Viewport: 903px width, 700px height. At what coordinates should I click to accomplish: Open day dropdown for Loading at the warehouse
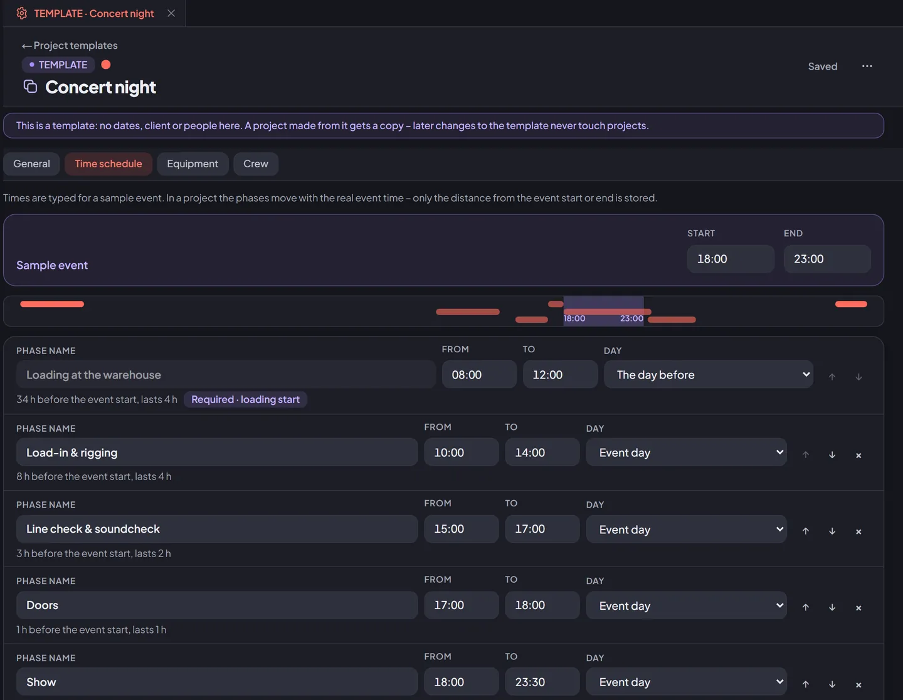coord(709,374)
